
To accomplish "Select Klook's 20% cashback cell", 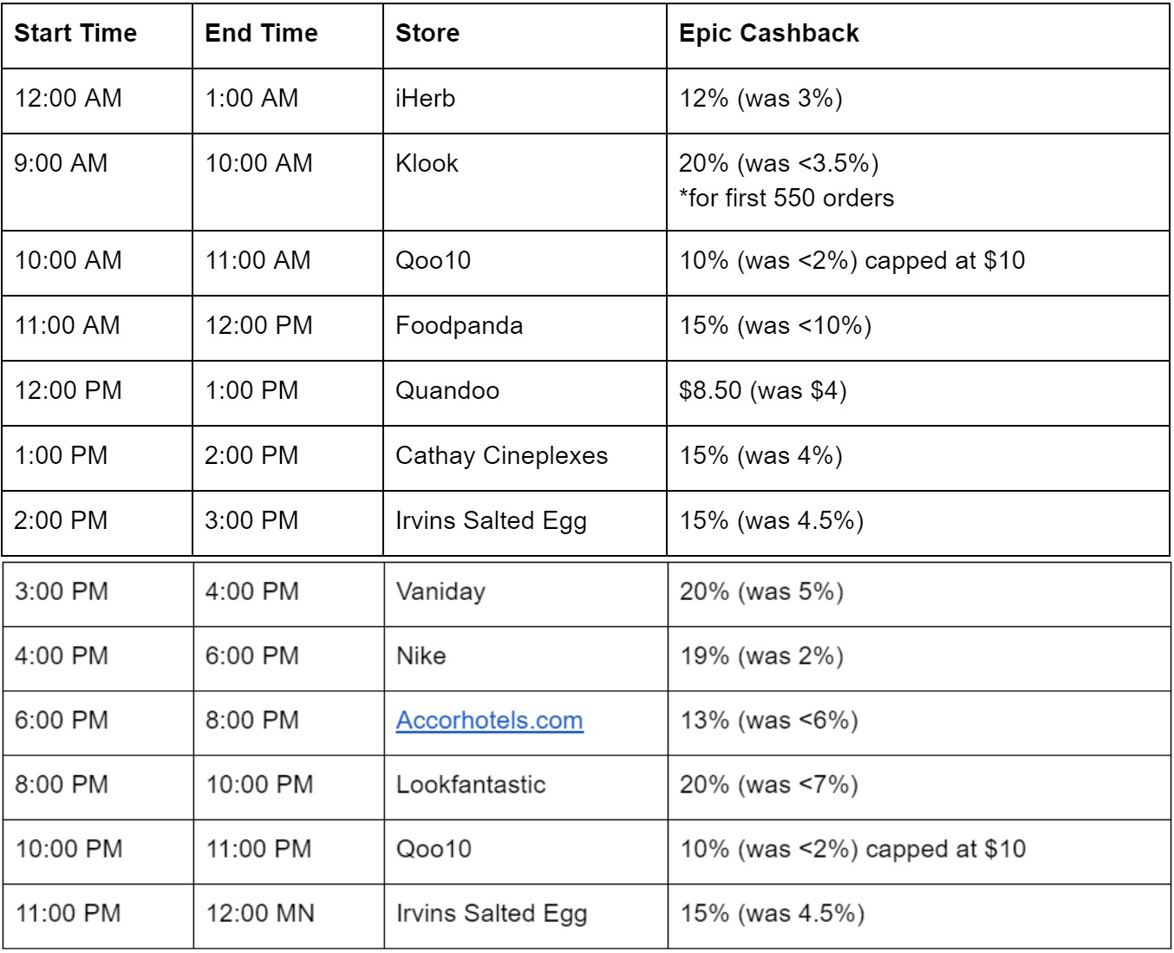I will [x=918, y=181].
